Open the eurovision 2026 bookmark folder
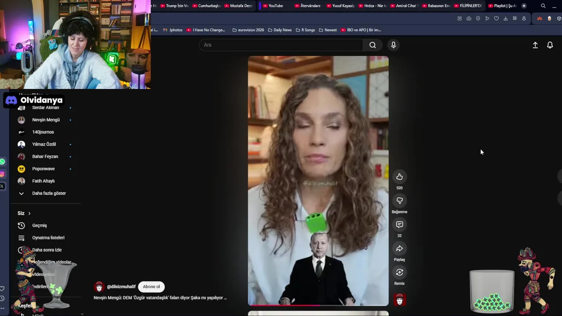Viewport: 562px width, 316px height. coord(248,30)
